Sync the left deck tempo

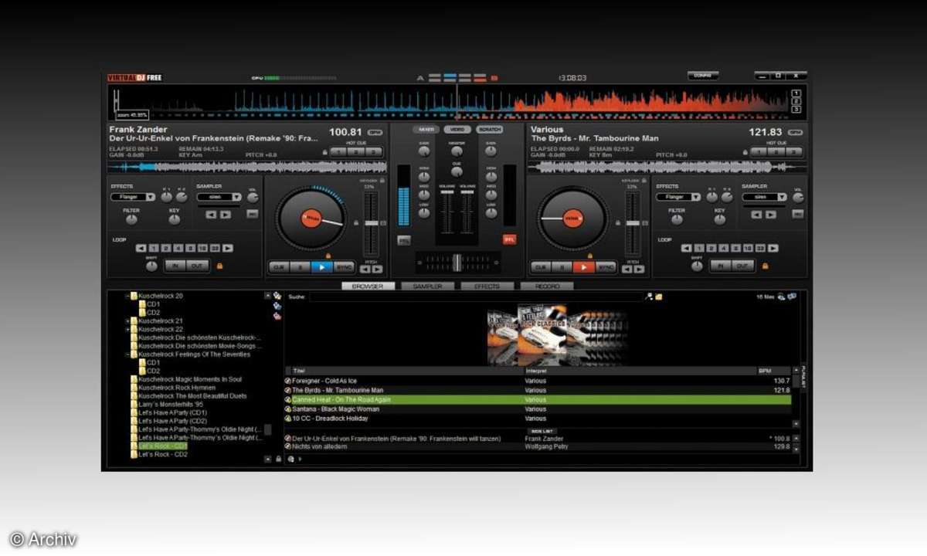pos(344,267)
